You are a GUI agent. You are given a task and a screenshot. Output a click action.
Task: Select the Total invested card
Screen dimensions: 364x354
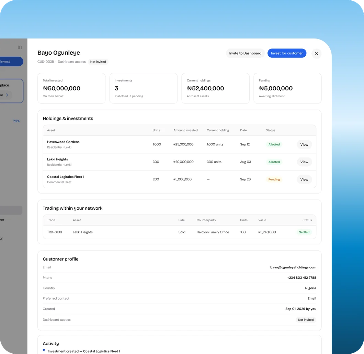[71, 88]
